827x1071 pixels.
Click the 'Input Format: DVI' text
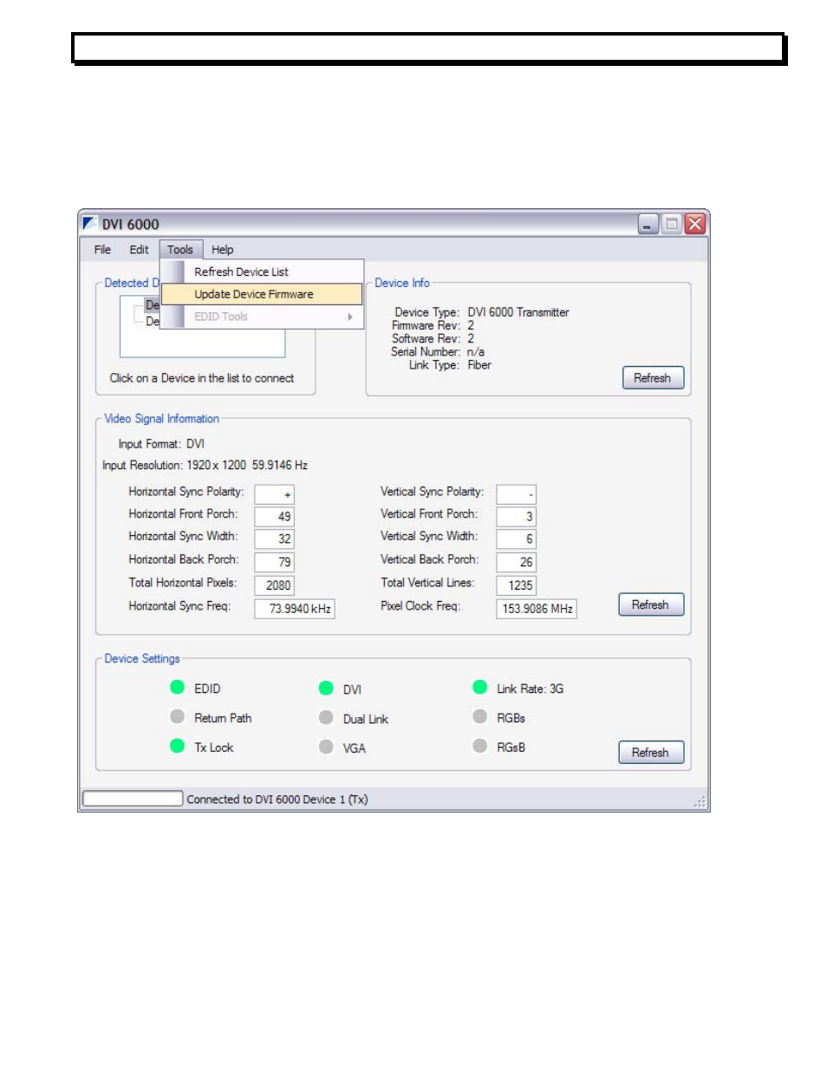[161, 444]
